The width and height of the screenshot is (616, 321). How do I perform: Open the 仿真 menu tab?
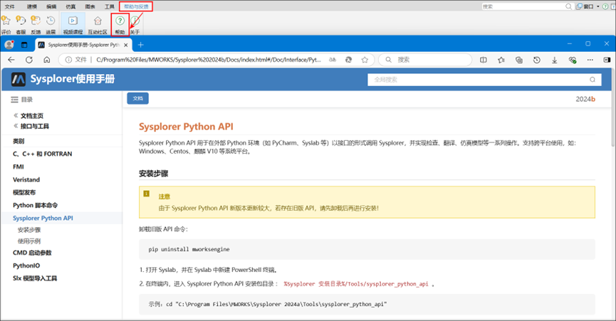(x=71, y=6)
